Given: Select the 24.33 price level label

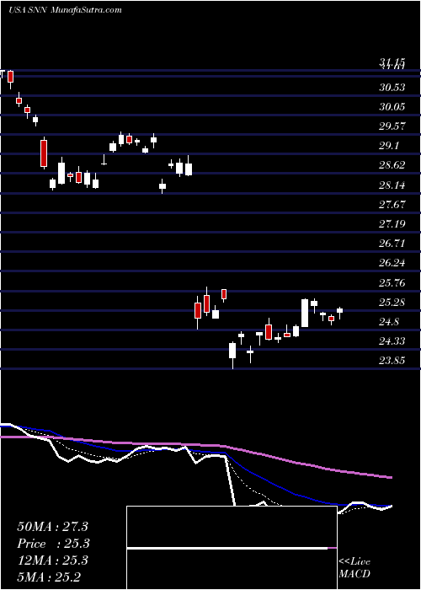Looking at the screenshot, I should [392, 341].
